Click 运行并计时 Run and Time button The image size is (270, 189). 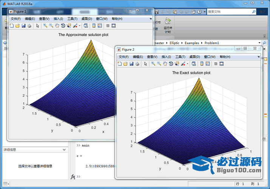(168, 25)
